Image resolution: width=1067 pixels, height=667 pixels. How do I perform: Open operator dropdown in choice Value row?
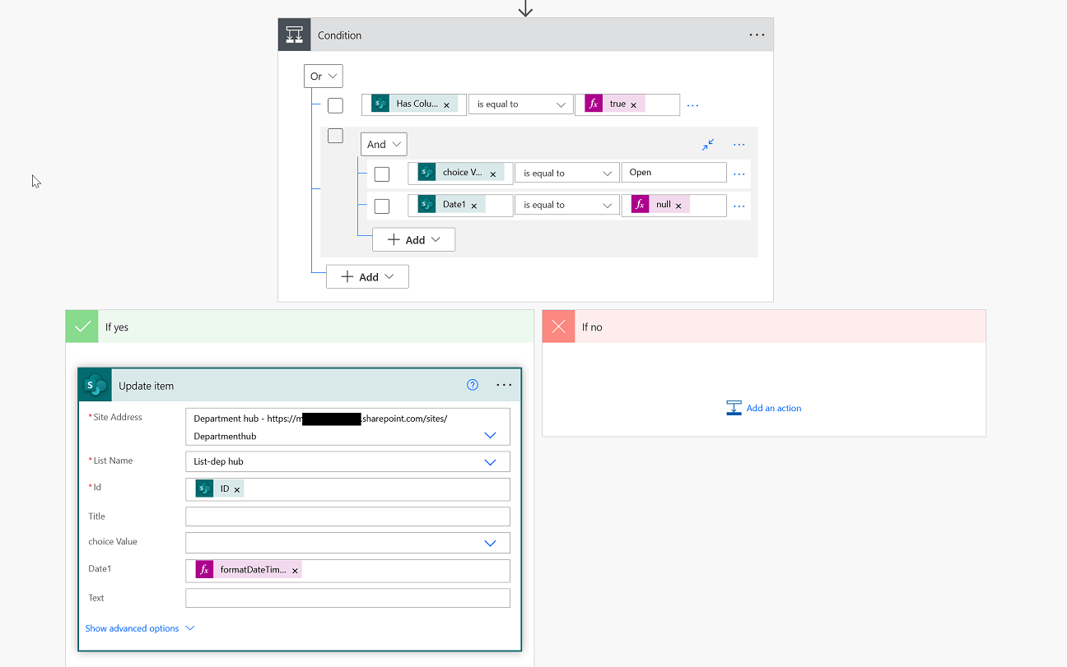(566, 173)
